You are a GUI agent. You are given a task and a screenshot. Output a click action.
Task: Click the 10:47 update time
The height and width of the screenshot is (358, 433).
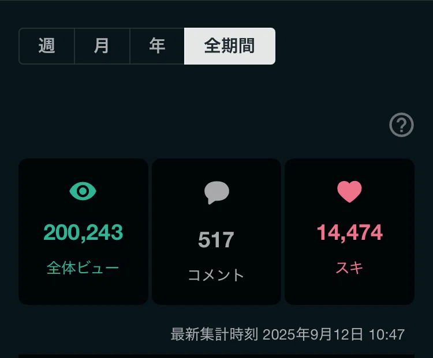coord(387,334)
